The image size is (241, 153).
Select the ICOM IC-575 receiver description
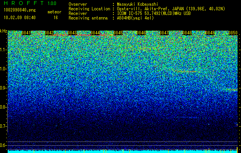(154, 13)
